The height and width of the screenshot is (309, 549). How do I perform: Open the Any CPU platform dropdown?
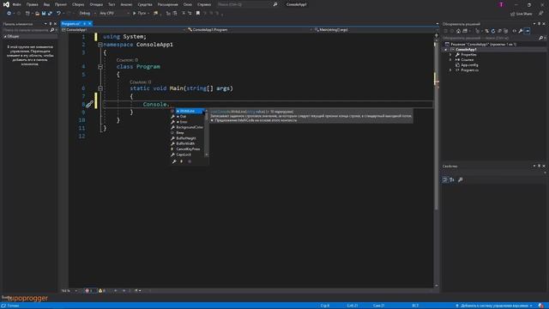pyautogui.click(x=114, y=14)
